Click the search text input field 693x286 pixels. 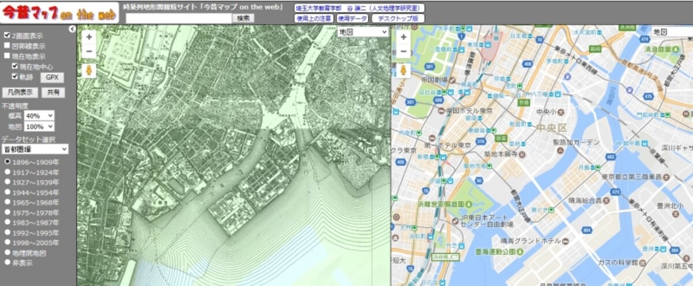click(178, 18)
